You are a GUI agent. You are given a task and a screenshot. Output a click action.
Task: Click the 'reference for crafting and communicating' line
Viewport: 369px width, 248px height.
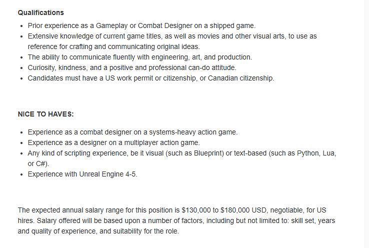point(113,46)
